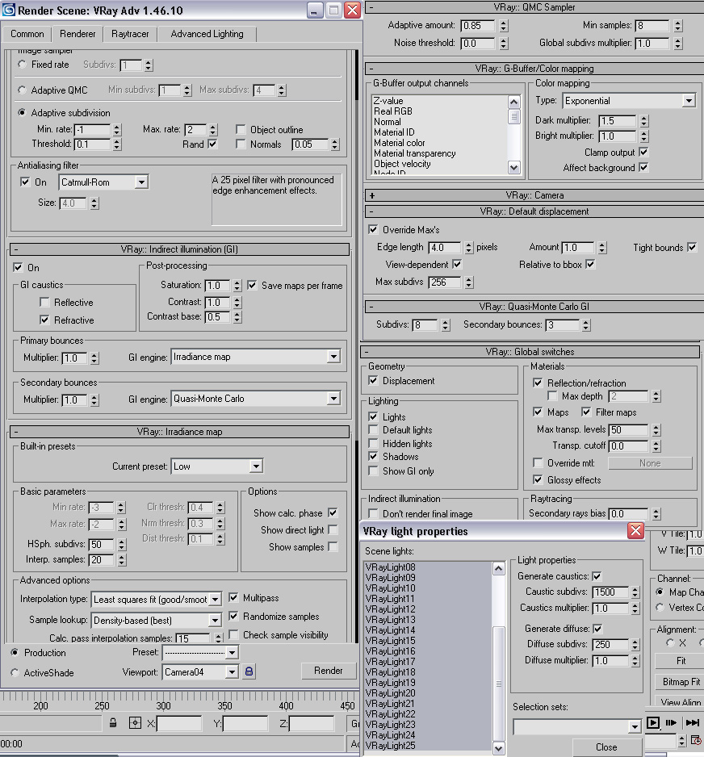The image size is (704, 757).
Task: Lock the viewport with the padlock icon
Action: 249,671
